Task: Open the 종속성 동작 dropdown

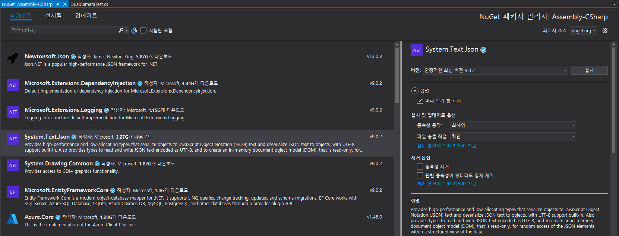Action: tap(513, 125)
